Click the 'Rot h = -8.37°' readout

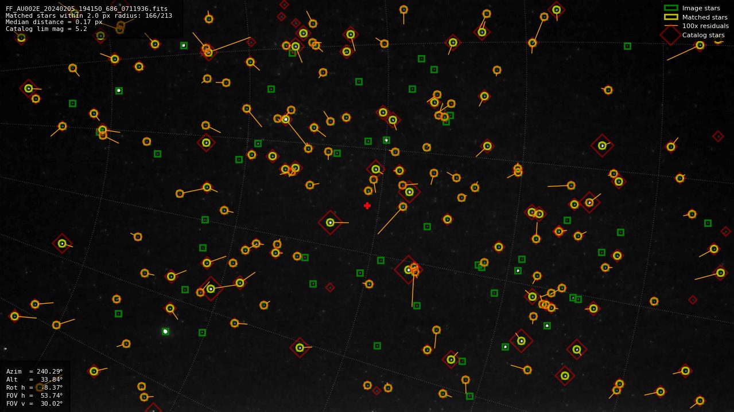coord(34,387)
